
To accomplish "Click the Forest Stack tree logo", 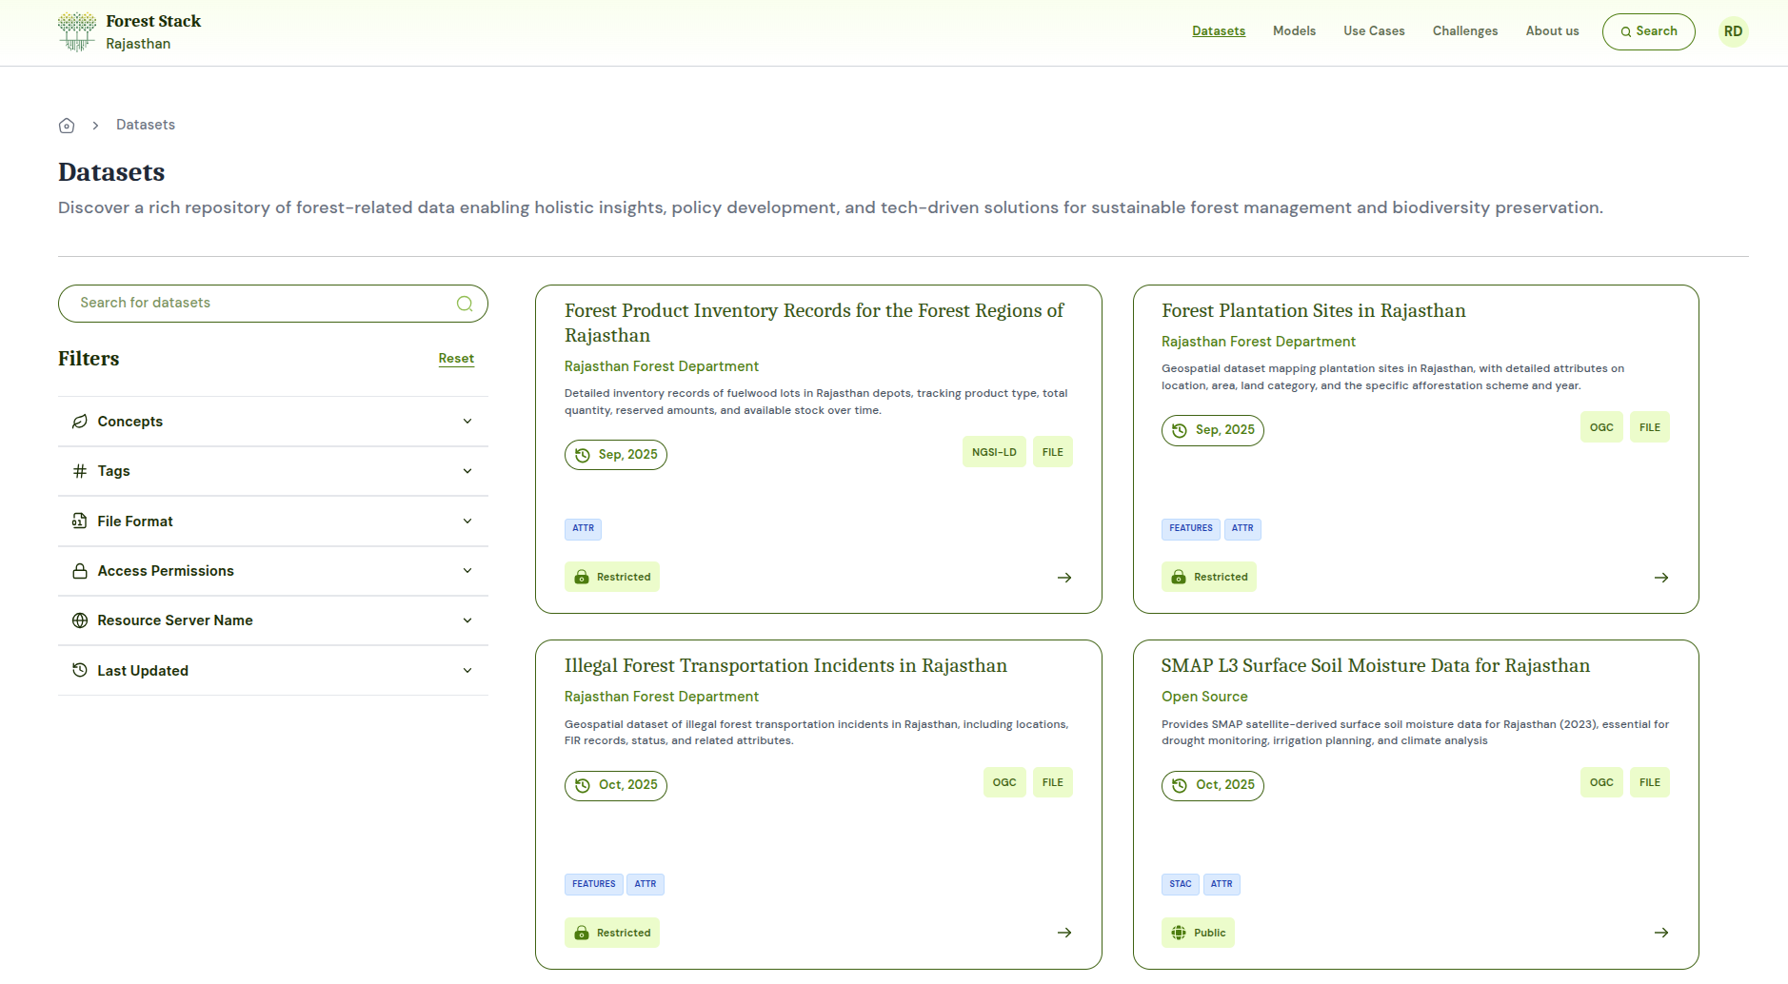I will coord(76,31).
